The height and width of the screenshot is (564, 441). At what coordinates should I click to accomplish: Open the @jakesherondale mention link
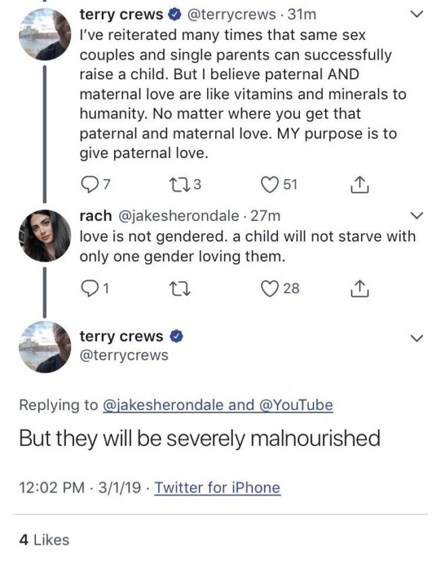pyautogui.click(x=164, y=405)
